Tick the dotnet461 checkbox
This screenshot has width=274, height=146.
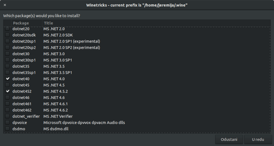tap(7, 104)
